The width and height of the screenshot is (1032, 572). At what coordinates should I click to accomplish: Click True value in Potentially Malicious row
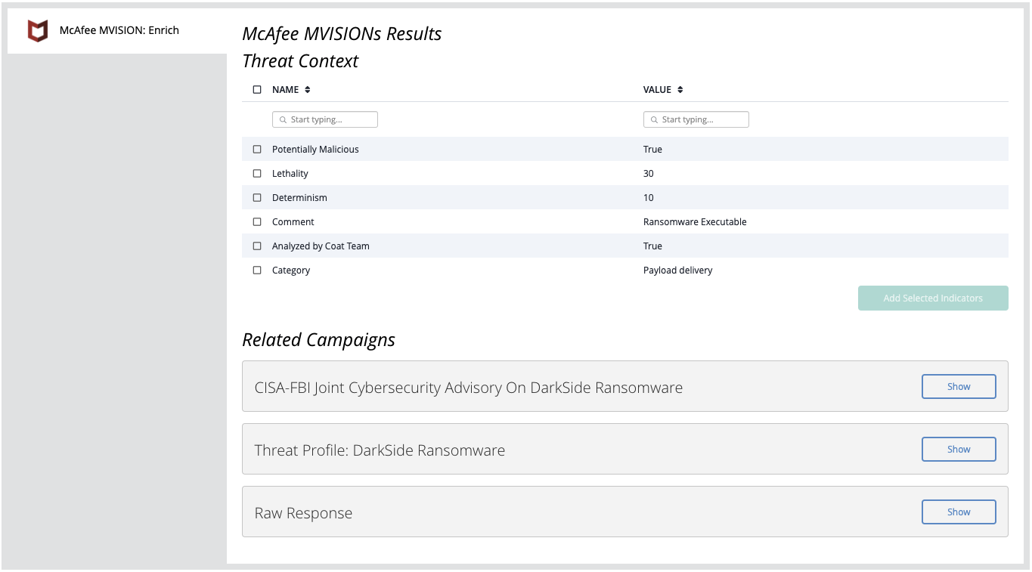click(x=652, y=150)
